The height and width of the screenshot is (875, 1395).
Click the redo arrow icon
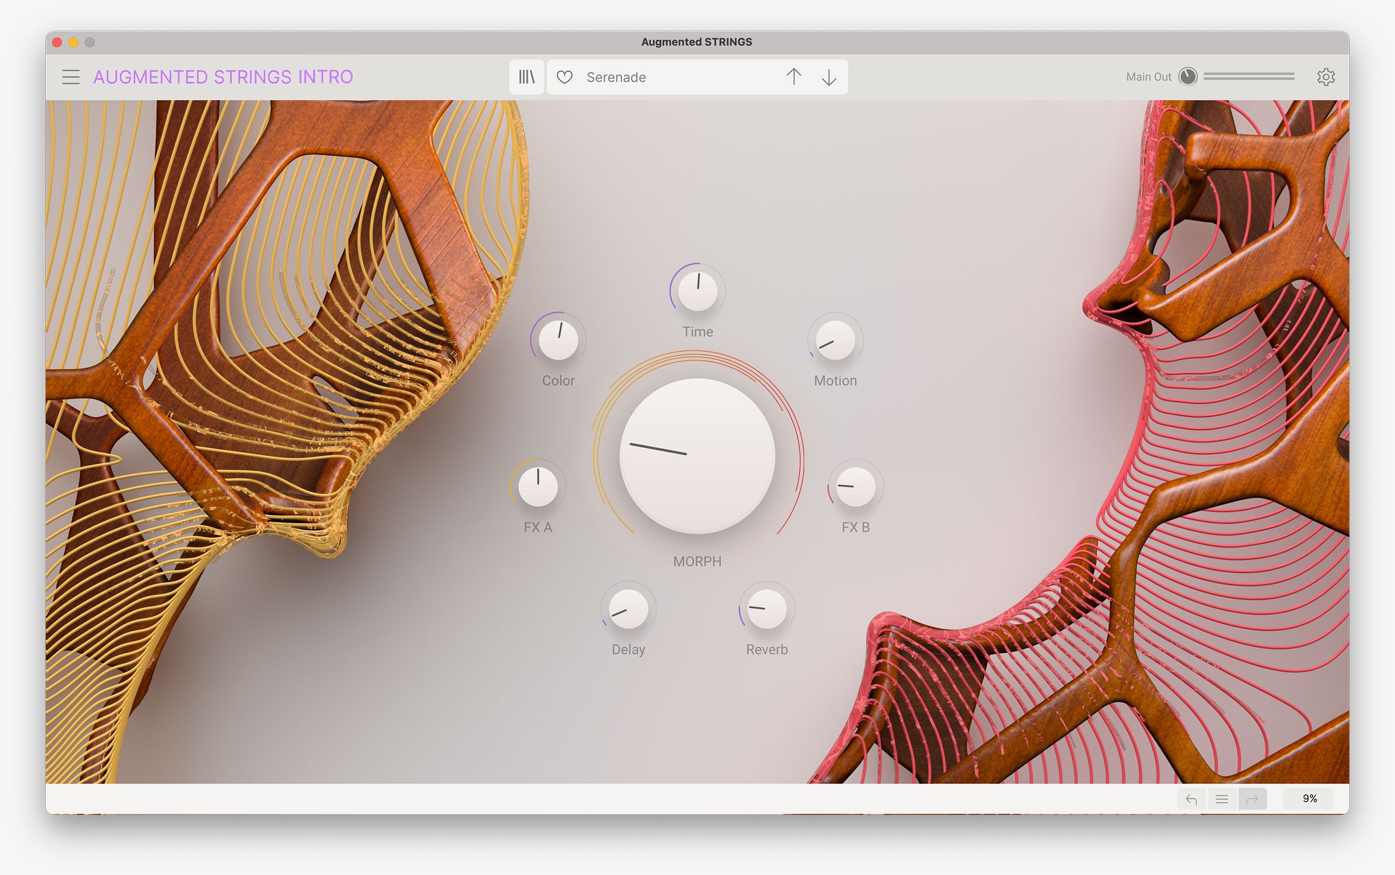pyautogui.click(x=1252, y=799)
